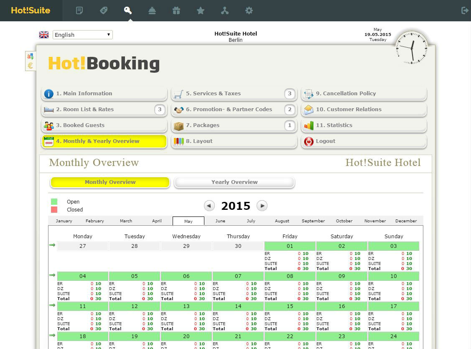The height and width of the screenshot is (349, 471).
Task: Click the envelope icon of Customer Relations
Action: point(308,110)
